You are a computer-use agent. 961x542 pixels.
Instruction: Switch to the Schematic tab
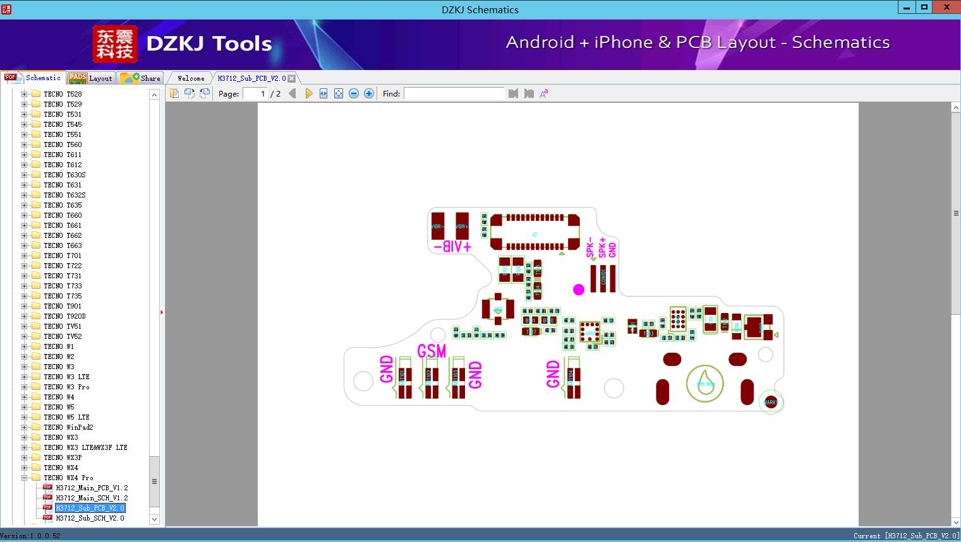point(33,78)
